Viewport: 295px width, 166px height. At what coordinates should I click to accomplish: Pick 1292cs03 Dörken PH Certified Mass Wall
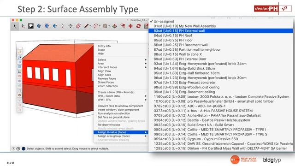[x=221, y=148]
